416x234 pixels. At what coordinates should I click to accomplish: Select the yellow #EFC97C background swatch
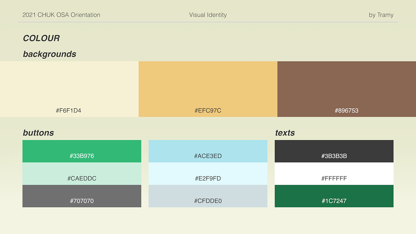(208, 89)
